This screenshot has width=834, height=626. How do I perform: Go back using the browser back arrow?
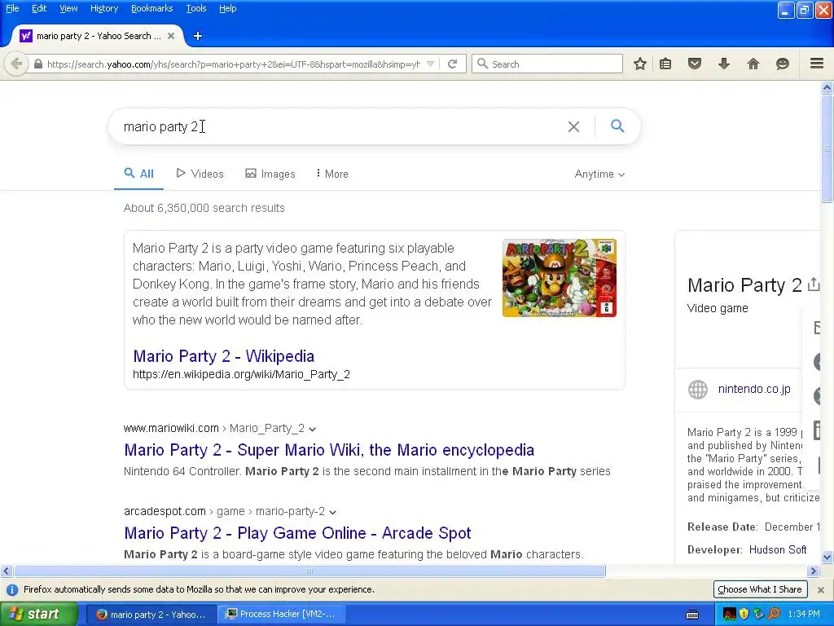pyautogui.click(x=16, y=64)
